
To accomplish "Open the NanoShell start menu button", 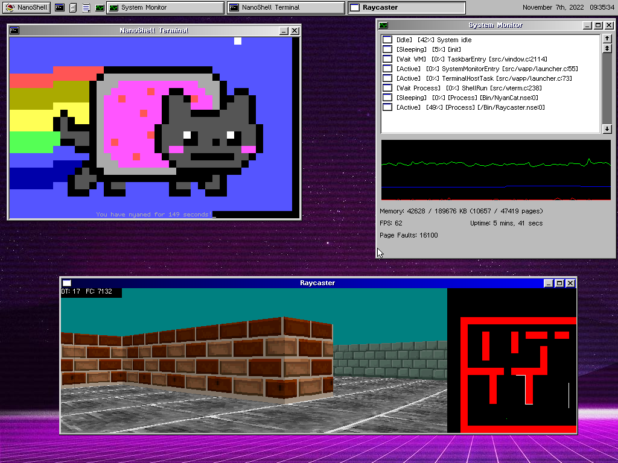I will point(27,7).
